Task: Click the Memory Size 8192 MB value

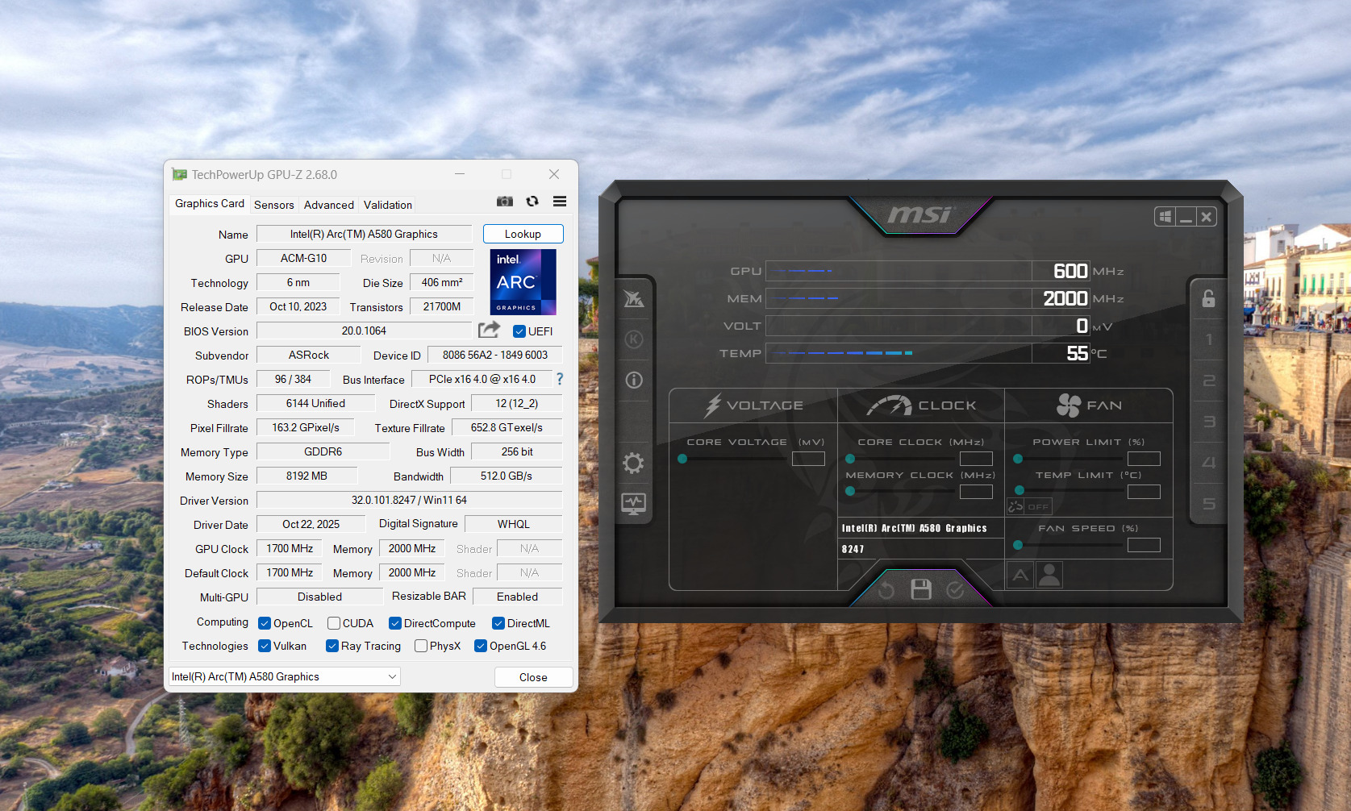Action: point(306,476)
